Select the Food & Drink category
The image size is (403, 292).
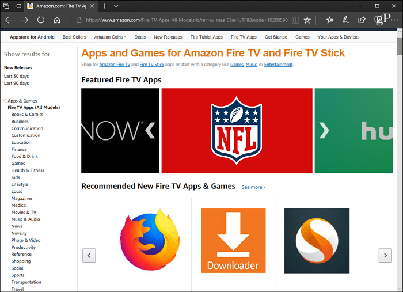24,156
